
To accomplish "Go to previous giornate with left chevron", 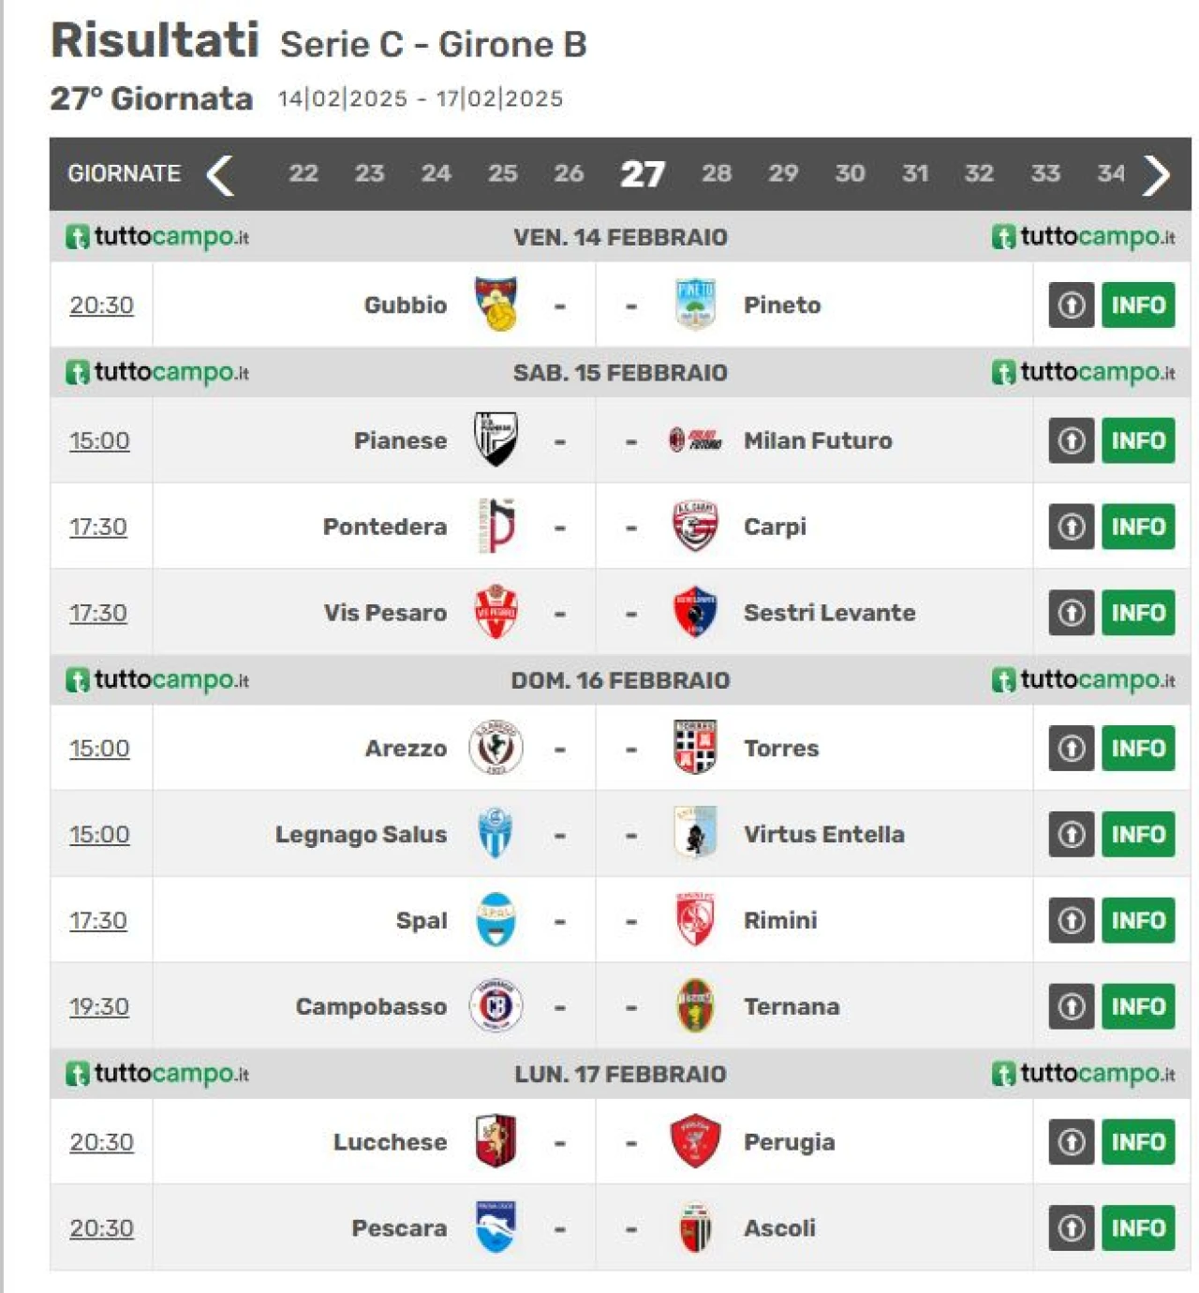I will pos(220,174).
